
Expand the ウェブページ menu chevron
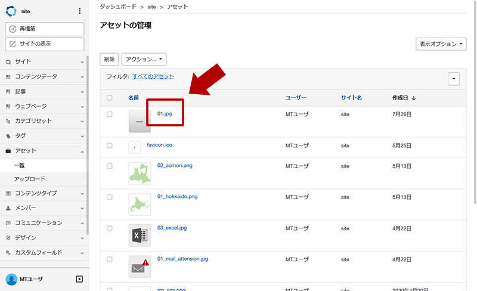click(82, 107)
